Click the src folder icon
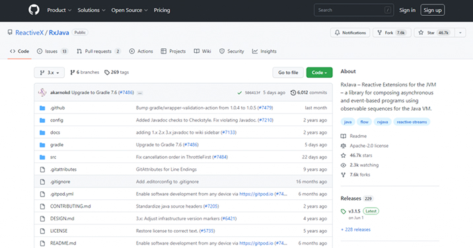 [x=42, y=157]
